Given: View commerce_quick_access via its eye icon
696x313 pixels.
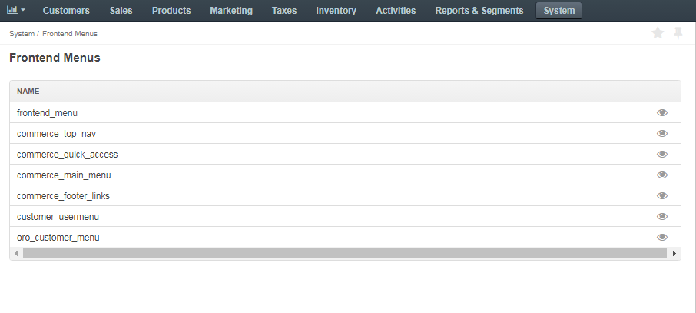Looking at the screenshot, I should (662, 154).
